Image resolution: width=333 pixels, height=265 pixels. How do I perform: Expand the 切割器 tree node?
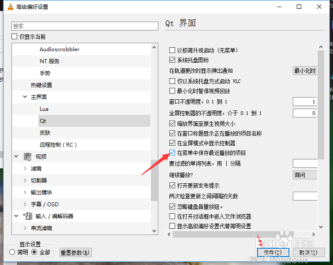(25, 181)
